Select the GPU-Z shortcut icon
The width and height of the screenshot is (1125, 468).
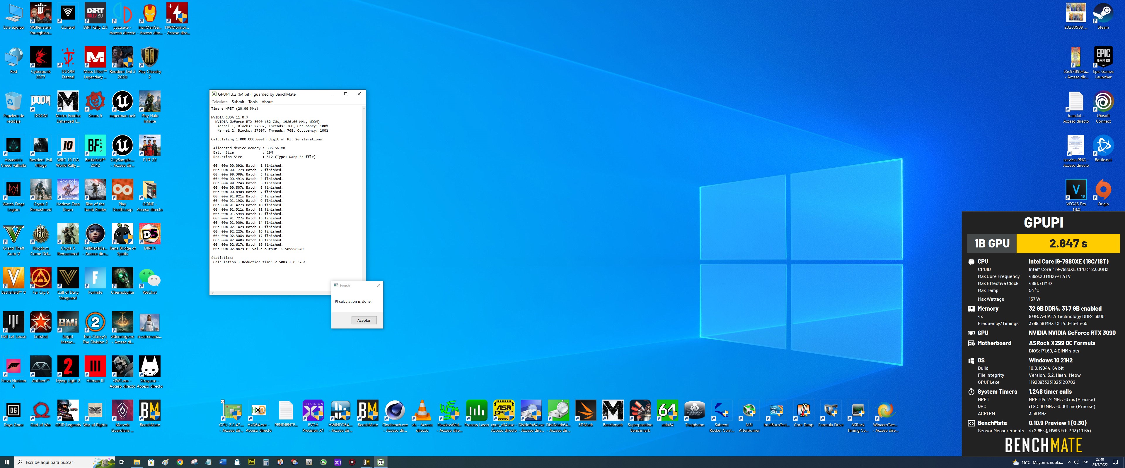[231, 416]
